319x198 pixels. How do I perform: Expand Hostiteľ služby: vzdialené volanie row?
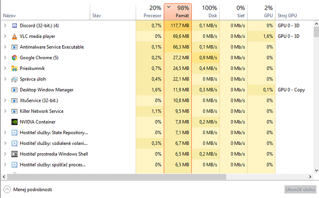coord(5,143)
